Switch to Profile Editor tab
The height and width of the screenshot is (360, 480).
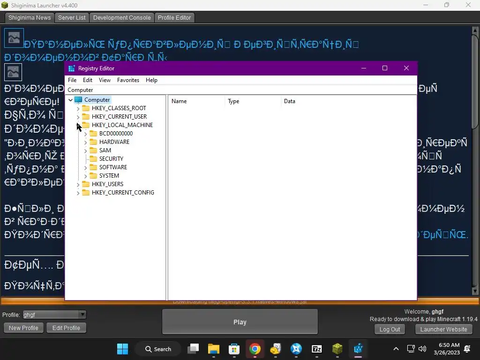(174, 18)
